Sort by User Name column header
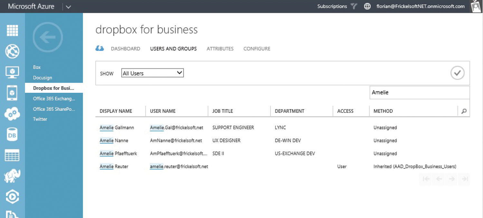Viewport: 483px width, 218px height. point(163,111)
